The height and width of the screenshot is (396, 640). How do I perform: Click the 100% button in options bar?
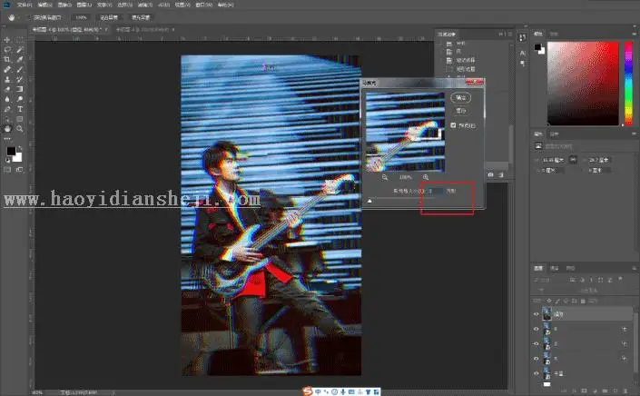[81, 17]
